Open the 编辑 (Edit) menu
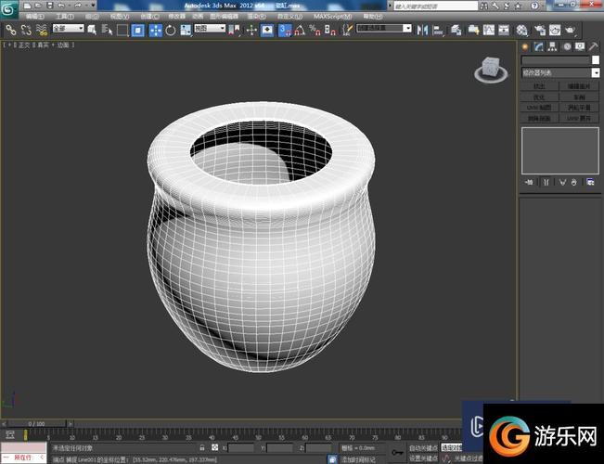This screenshot has height=464, width=604. pos(35,17)
